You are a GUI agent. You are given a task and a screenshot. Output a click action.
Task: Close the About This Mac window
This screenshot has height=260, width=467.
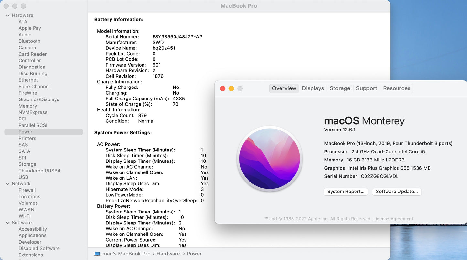(223, 88)
